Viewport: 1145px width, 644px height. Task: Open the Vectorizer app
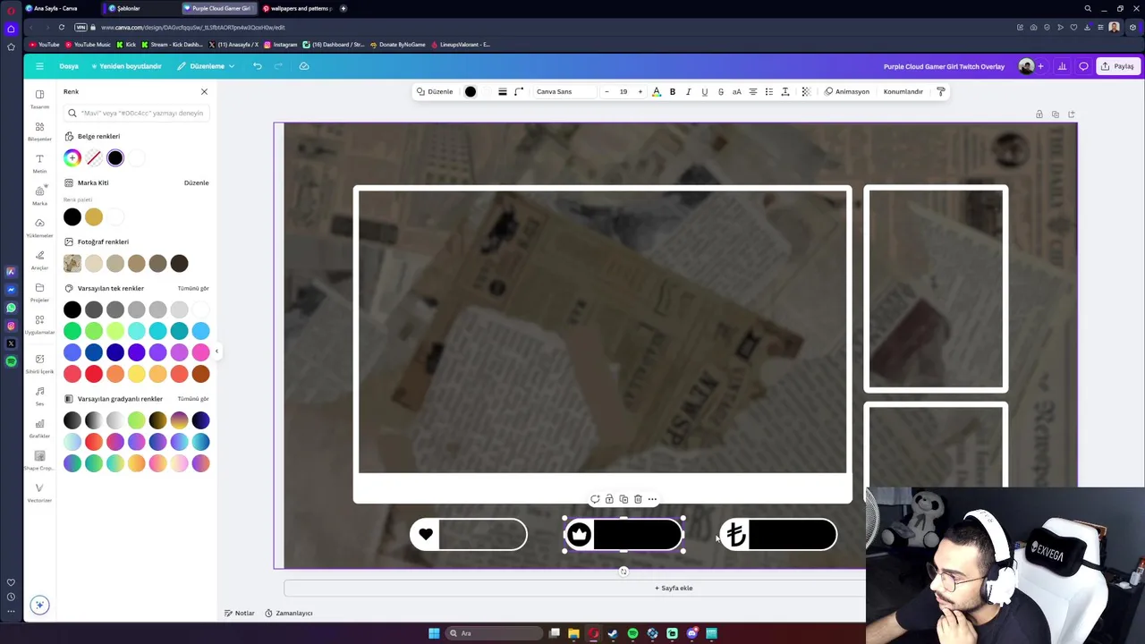coord(39,492)
